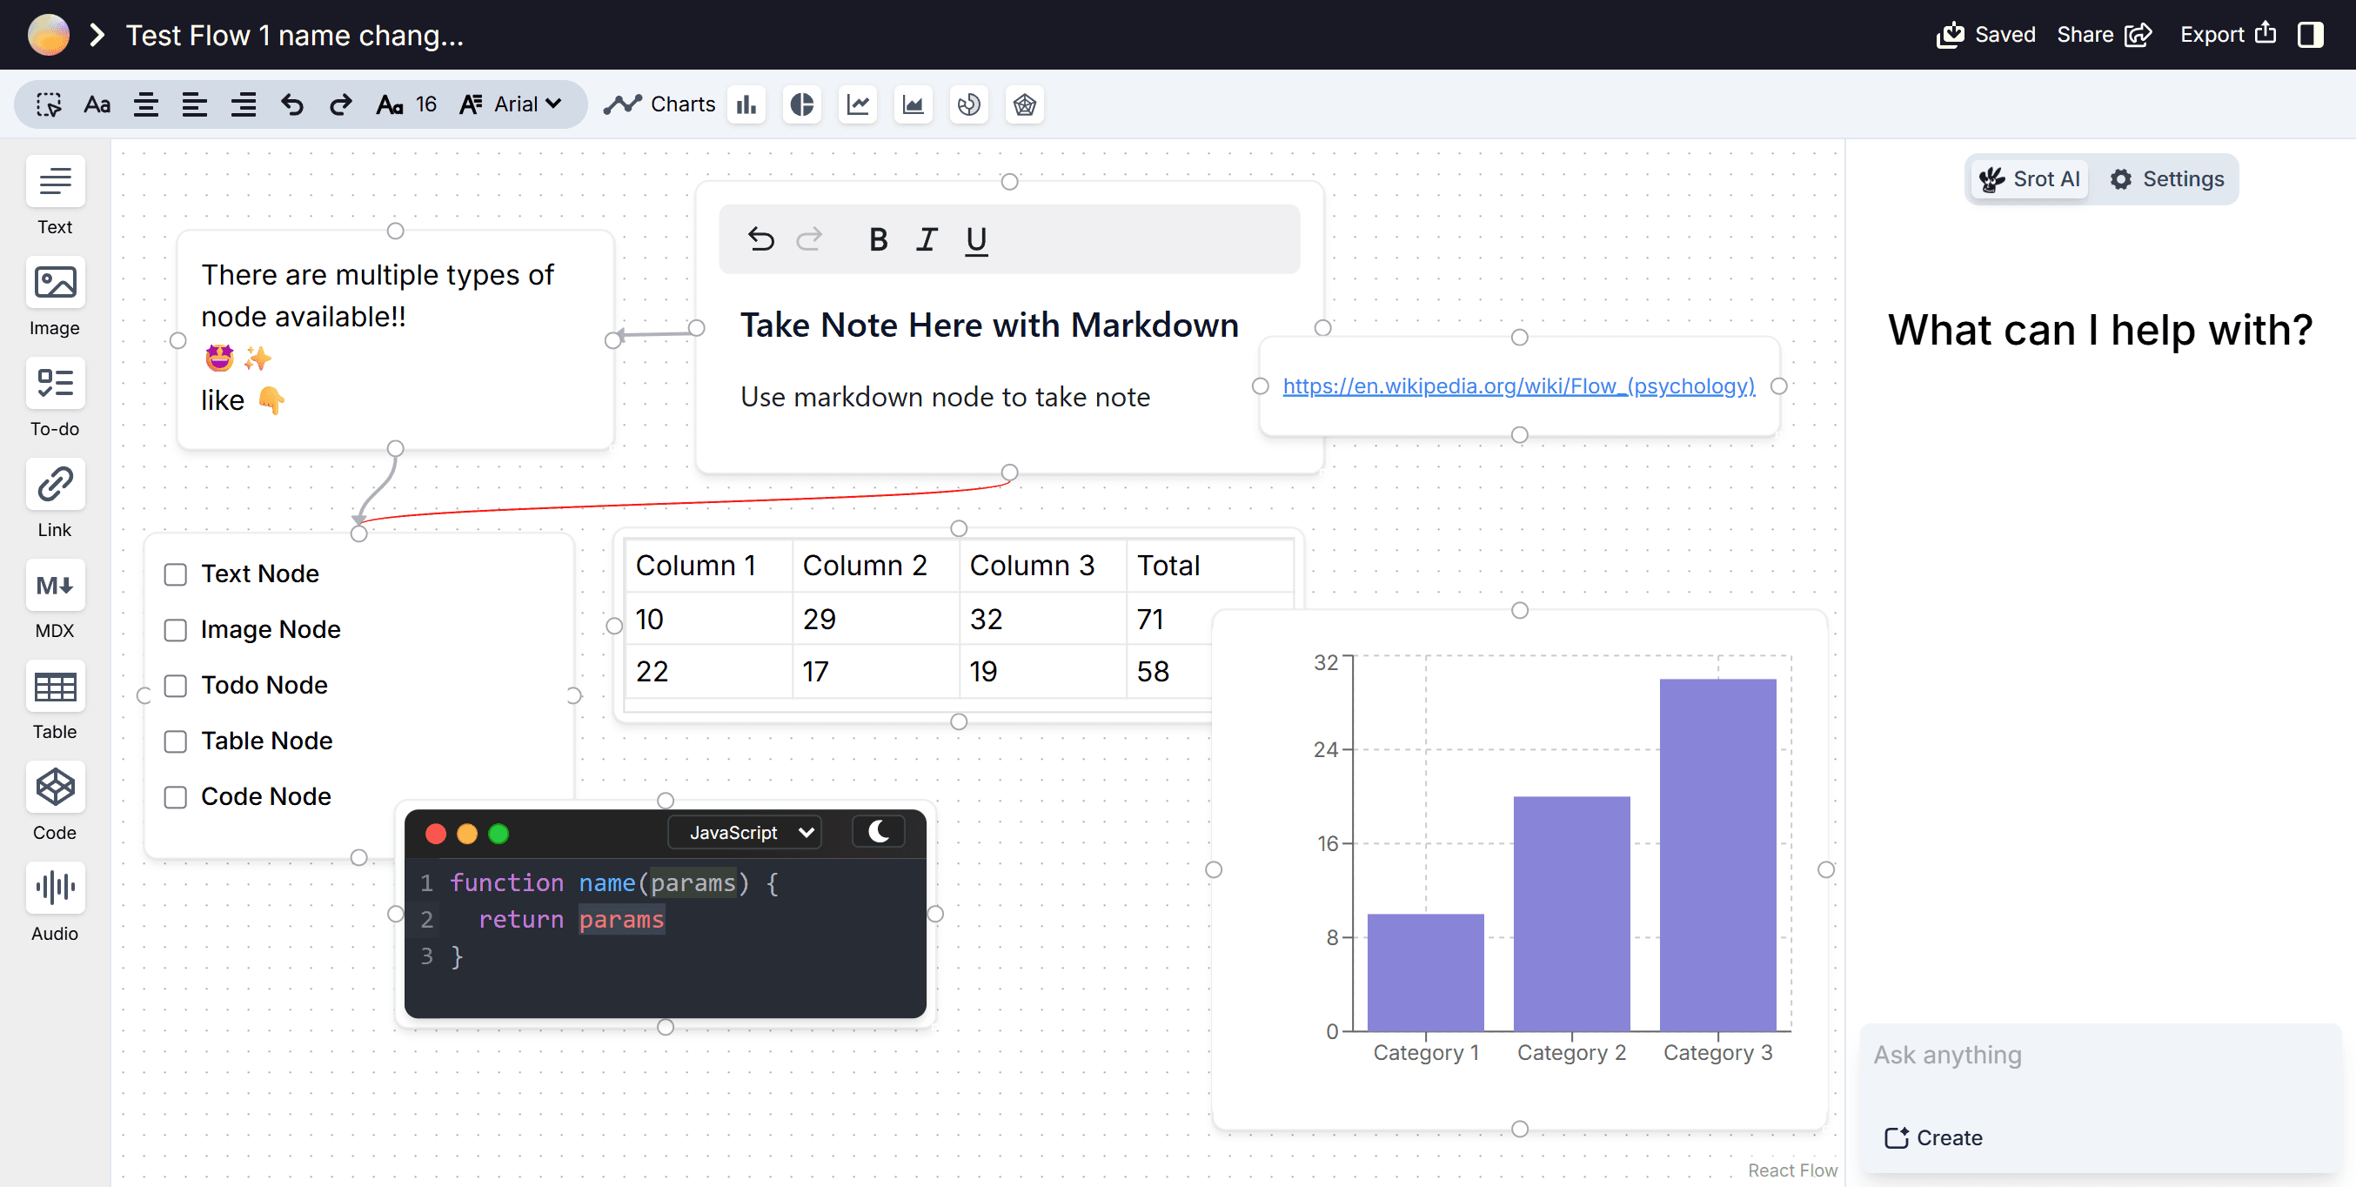Switch to the Settings tab
This screenshot has width=2356, height=1187.
pos(2165,179)
